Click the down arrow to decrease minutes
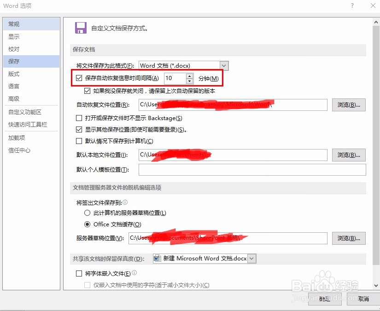Screen dimensions: 380x311 189,81
